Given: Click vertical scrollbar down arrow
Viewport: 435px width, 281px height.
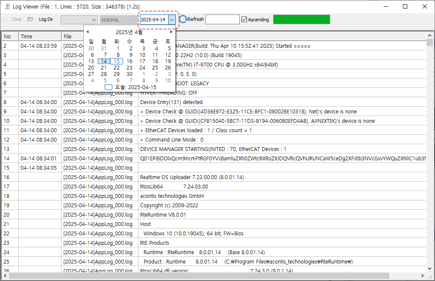Looking at the screenshot, I should click(x=430, y=268).
